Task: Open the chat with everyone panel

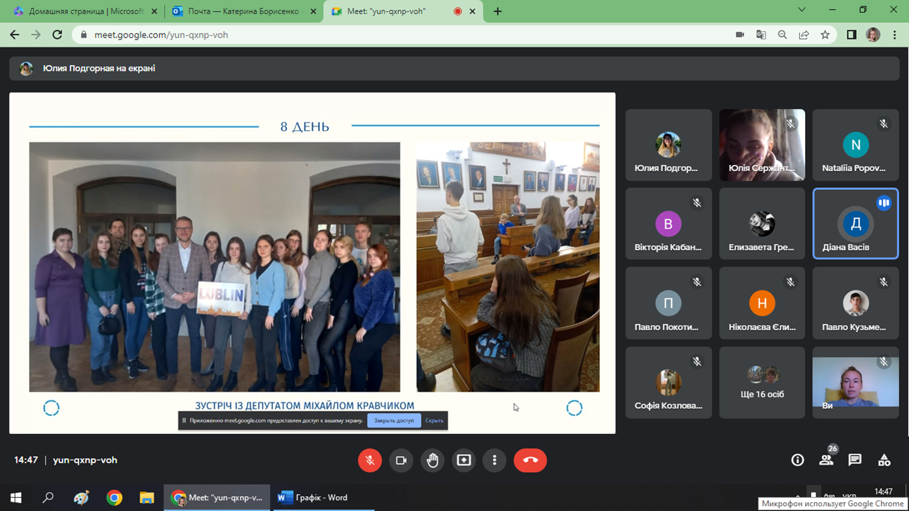Action: (x=855, y=460)
